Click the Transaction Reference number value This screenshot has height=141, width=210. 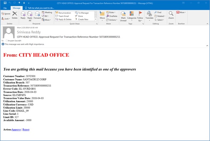(x=41, y=86)
